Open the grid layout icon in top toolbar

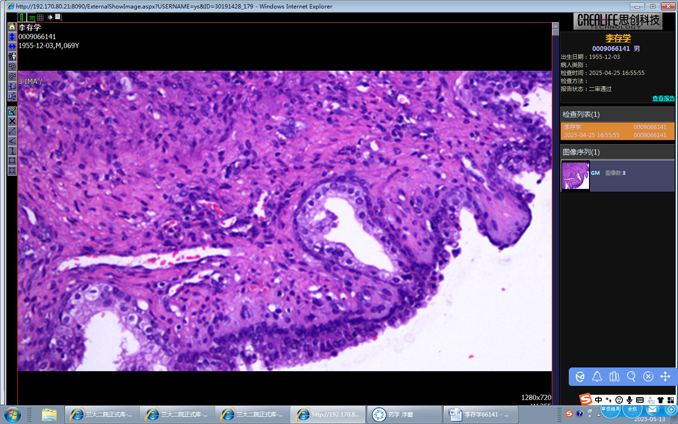point(40,17)
